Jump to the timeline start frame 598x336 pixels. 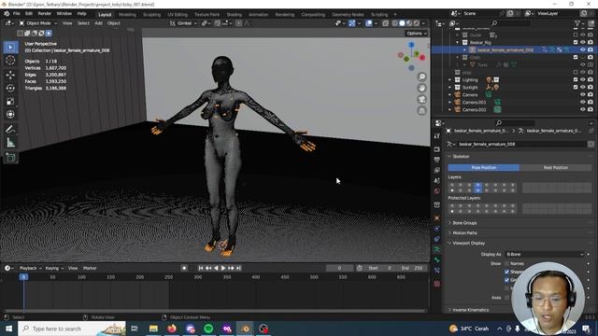tap(201, 268)
